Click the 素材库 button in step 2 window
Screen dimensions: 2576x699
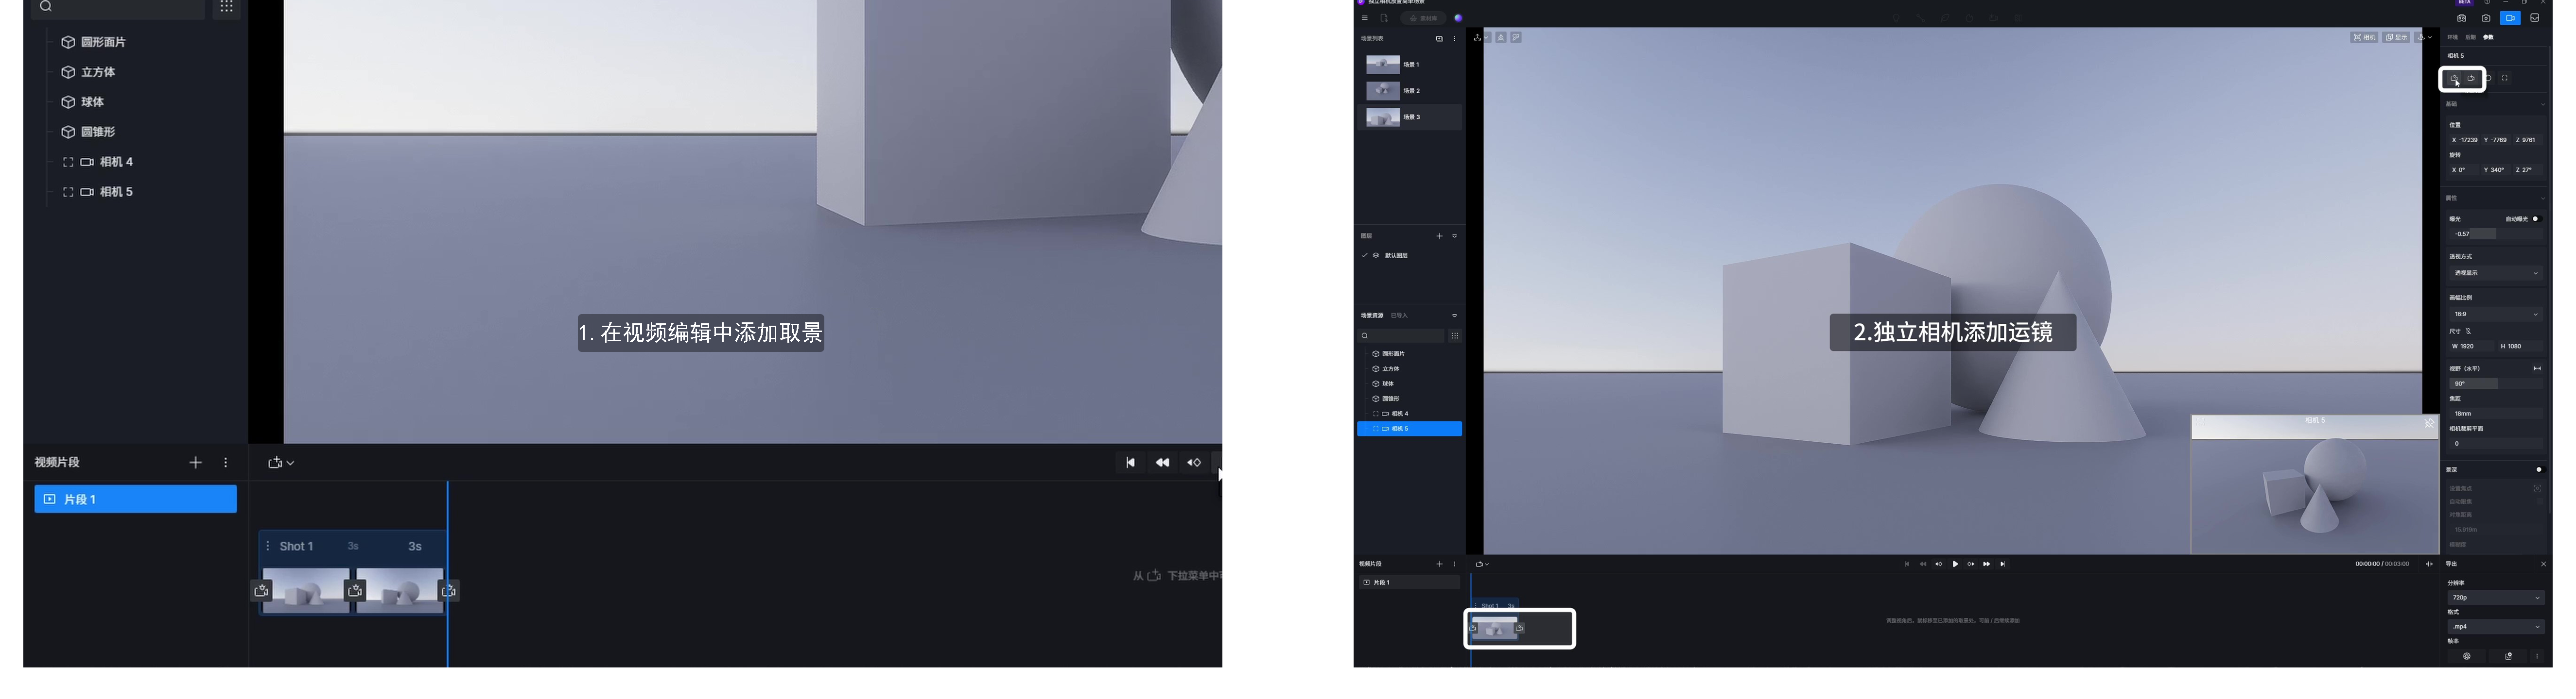[x=1422, y=18]
